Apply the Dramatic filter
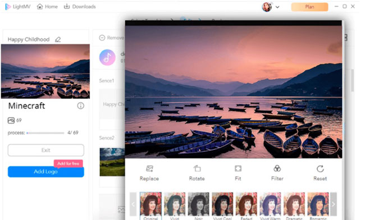Viewport: 365px width, 220px height. tap(294, 204)
